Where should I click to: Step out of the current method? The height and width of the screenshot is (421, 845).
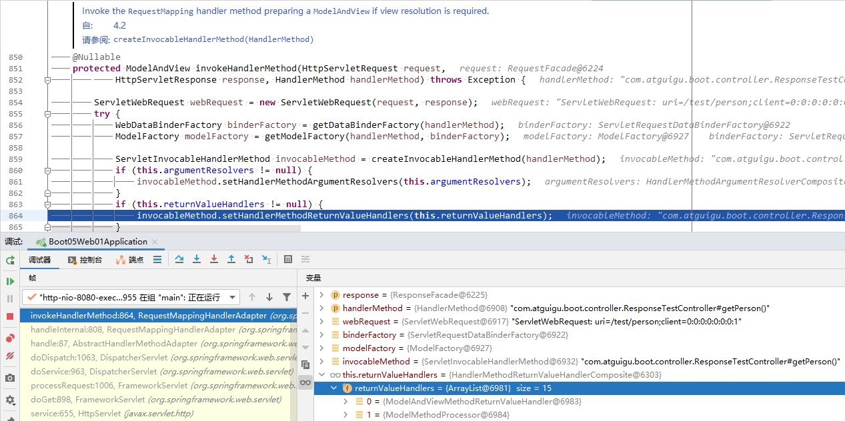[231, 259]
